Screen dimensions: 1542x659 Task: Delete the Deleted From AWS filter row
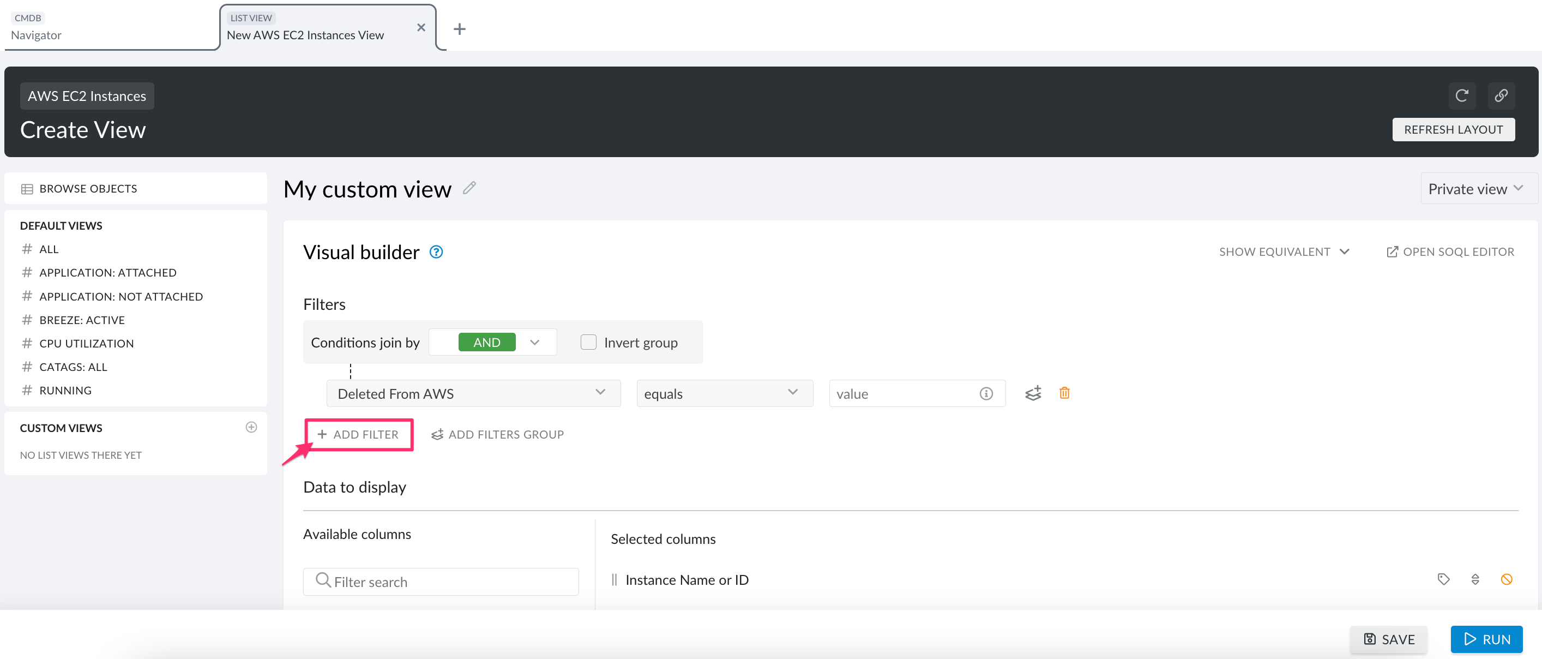click(x=1065, y=393)
